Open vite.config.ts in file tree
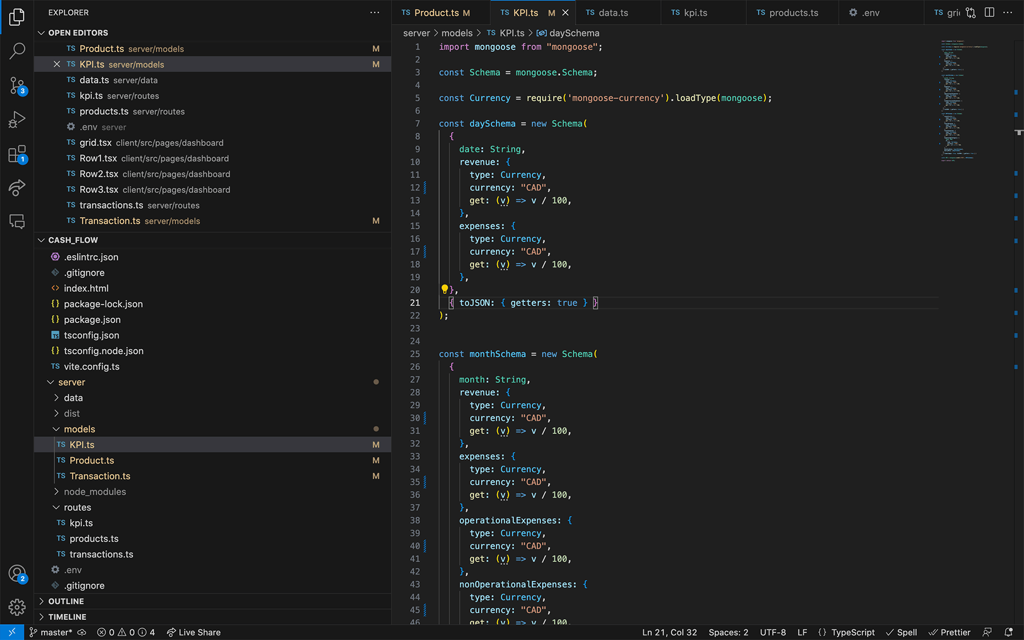This screenshot has height=640, width=1024. coord(213,366)
